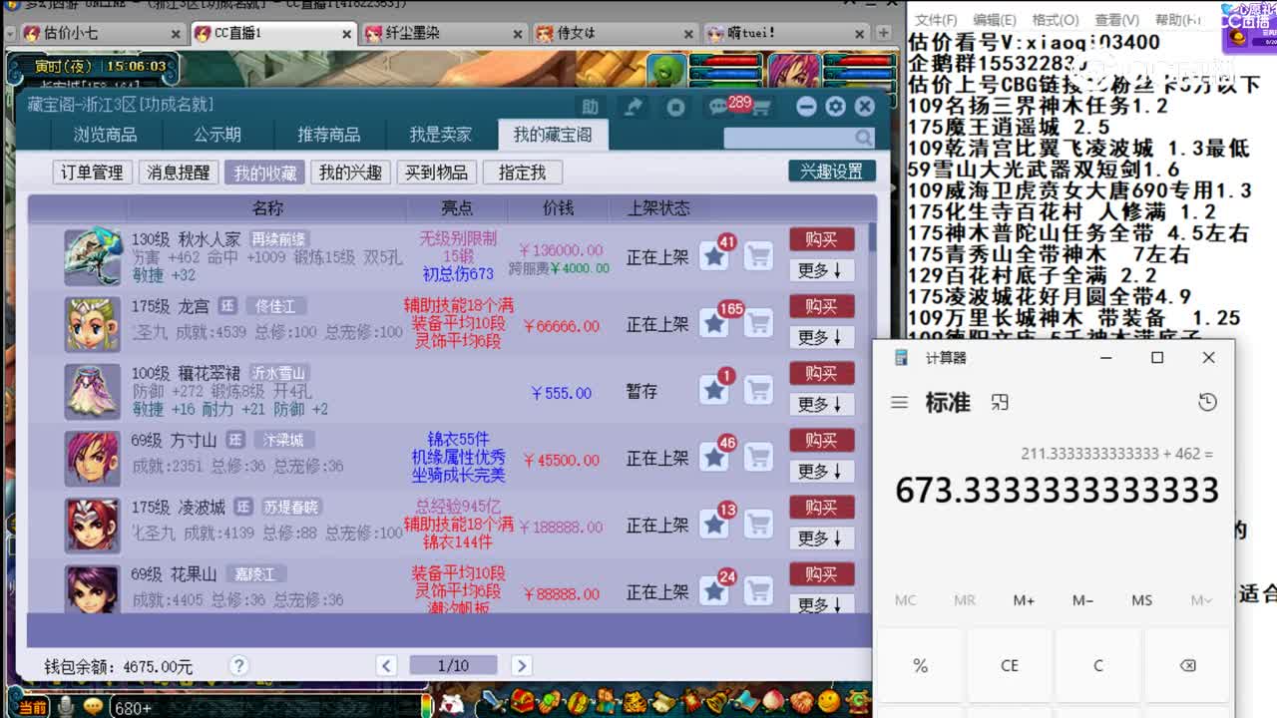This screenshot has width=1277, height=718.
Task: Click 175级 龙宫 character portrait
Action: click(x=93, y=324)
